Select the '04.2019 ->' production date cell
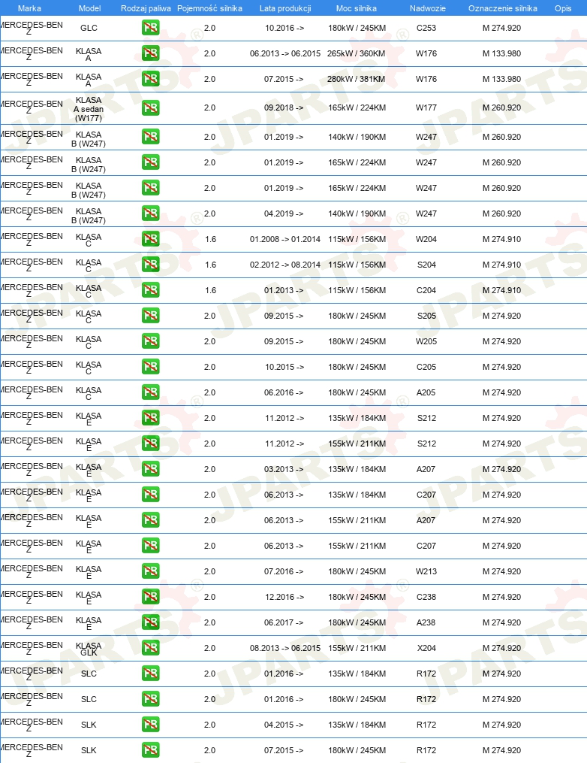This screenshot has height=763, width=587. click(284, 213)
